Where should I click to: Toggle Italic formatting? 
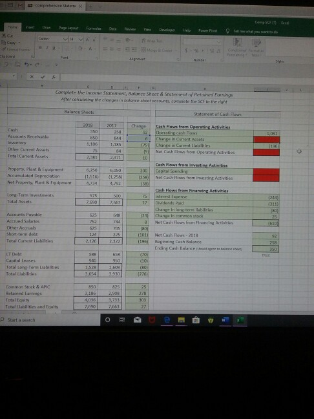47,48
